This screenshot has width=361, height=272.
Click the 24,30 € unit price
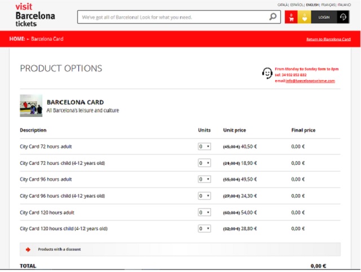[x=249, y=196]
